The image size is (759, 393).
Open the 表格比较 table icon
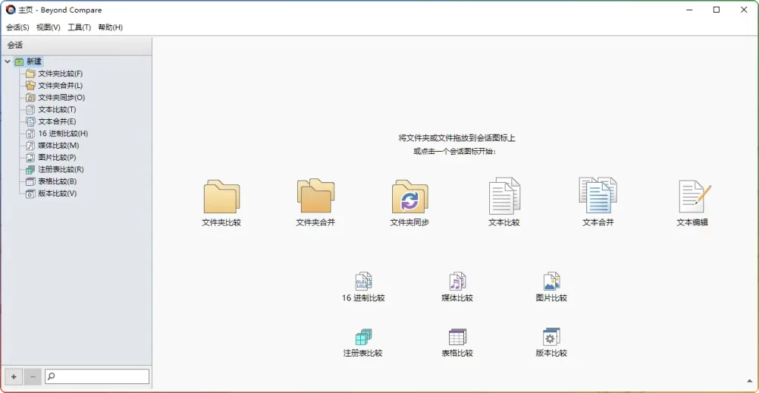457,337
